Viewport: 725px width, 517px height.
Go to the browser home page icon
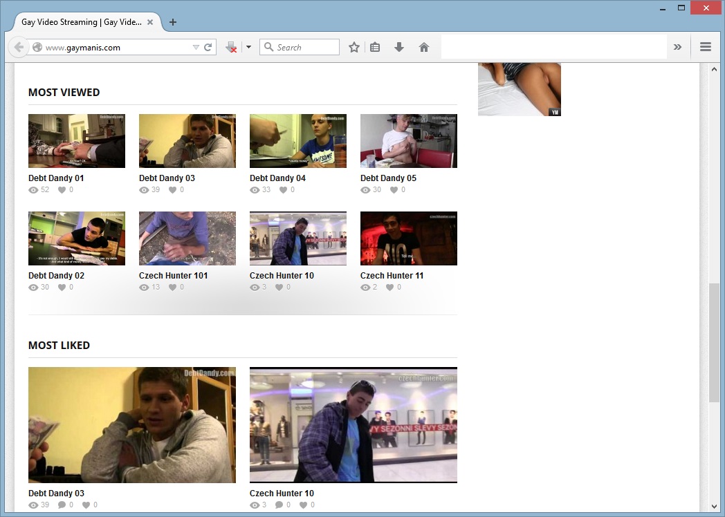(x=424, y=47)
